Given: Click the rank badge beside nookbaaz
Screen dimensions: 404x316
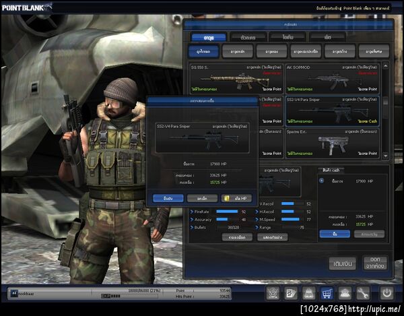Looking at the screenshot, I should tap(14, 293).
